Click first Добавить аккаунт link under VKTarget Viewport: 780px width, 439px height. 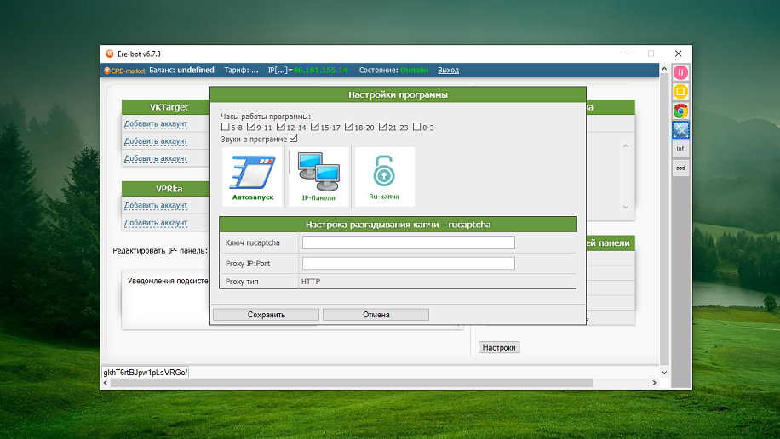point(156,124)
